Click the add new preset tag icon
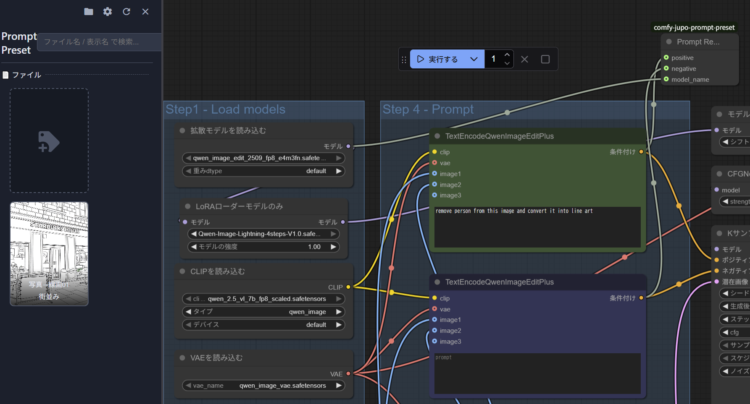This screenshot has width=750, height=404. 49,141
